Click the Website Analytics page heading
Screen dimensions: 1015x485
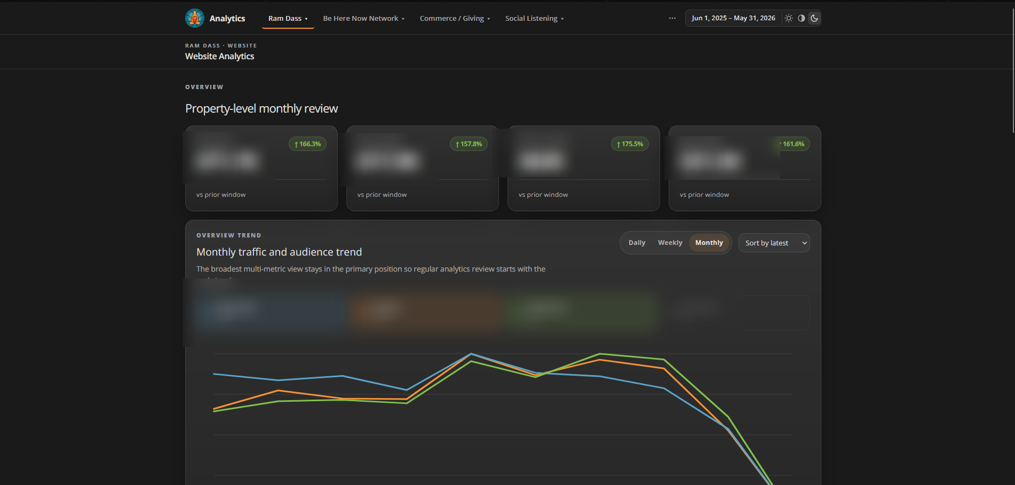(219, 56)
